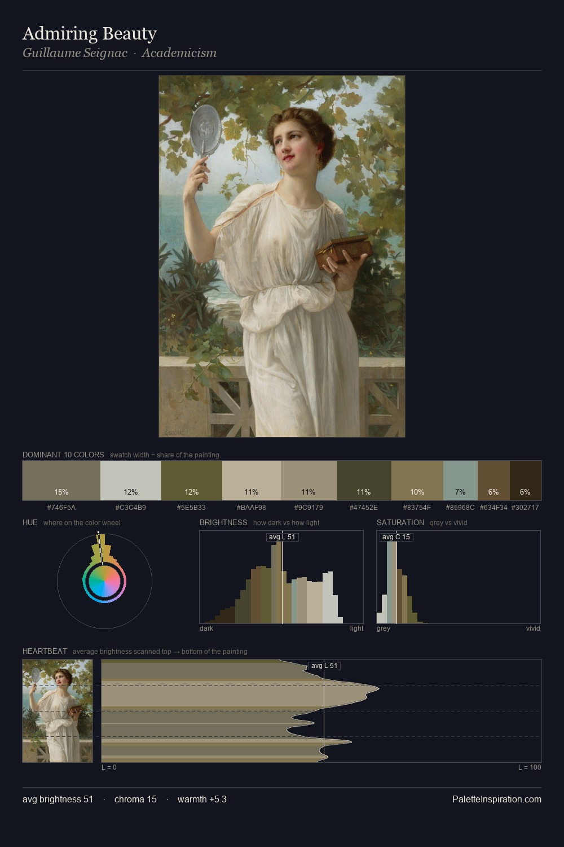The height and width of the screenshot is (847, 564).
Task: Click hex code text '#5E5B33'
Action: 192,508
